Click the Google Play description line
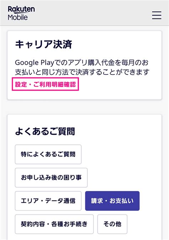Screen dimensions: 169x240 pos(82,63)
